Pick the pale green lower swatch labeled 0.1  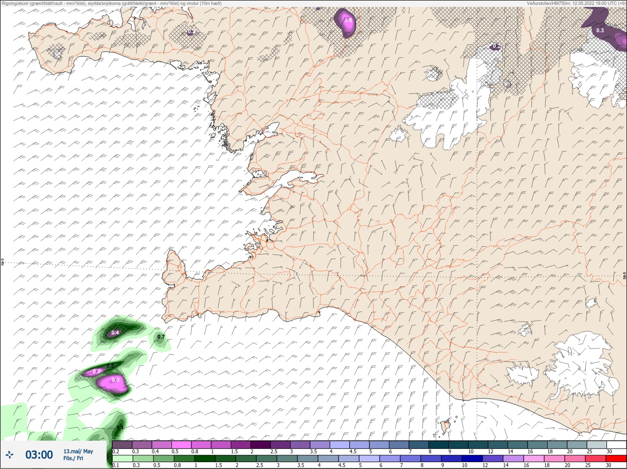tap(122, 459)
